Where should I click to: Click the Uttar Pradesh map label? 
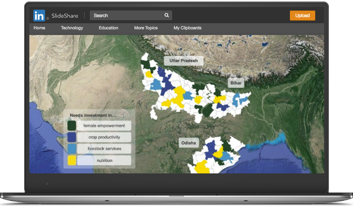pos(184,60)
